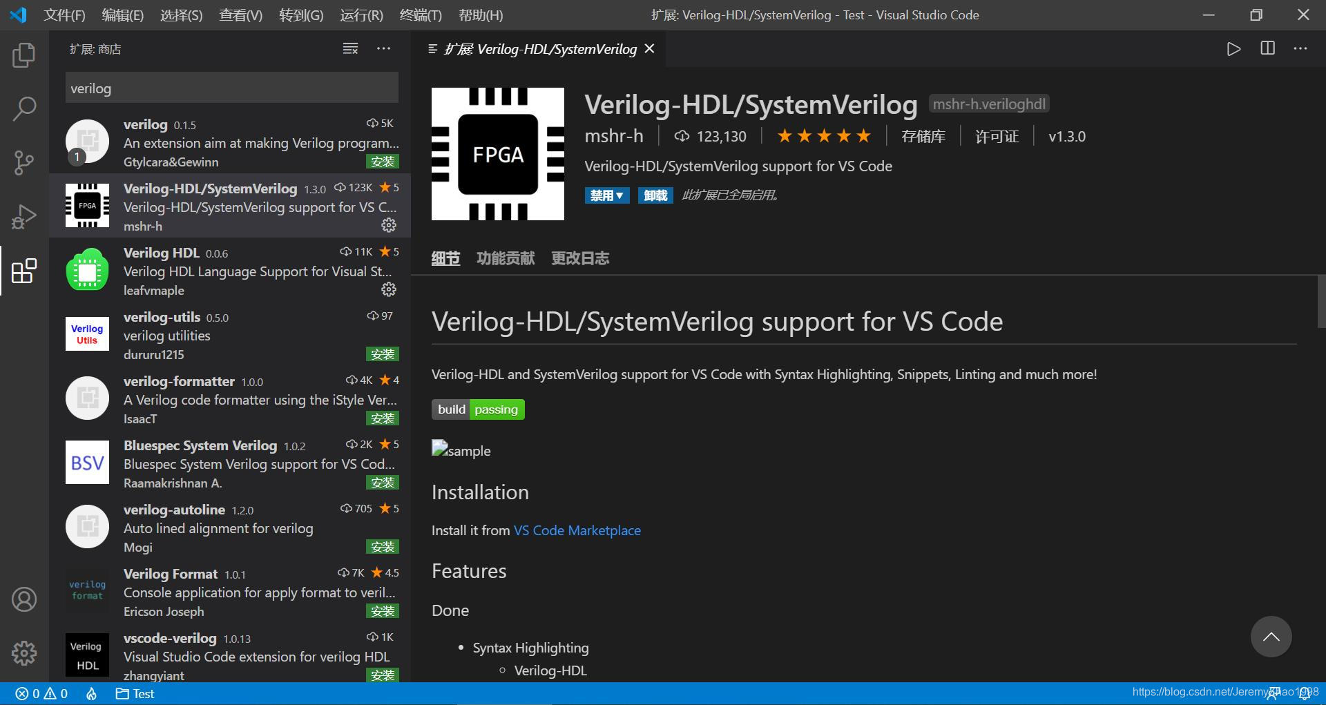Close the Verilog-HDL/SystemVerilog extension tab
This screenshot has height=705, width=1326.
click(x=649, y=48)
